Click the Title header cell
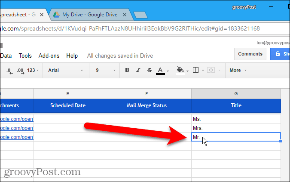 click(x=236, y=105)
